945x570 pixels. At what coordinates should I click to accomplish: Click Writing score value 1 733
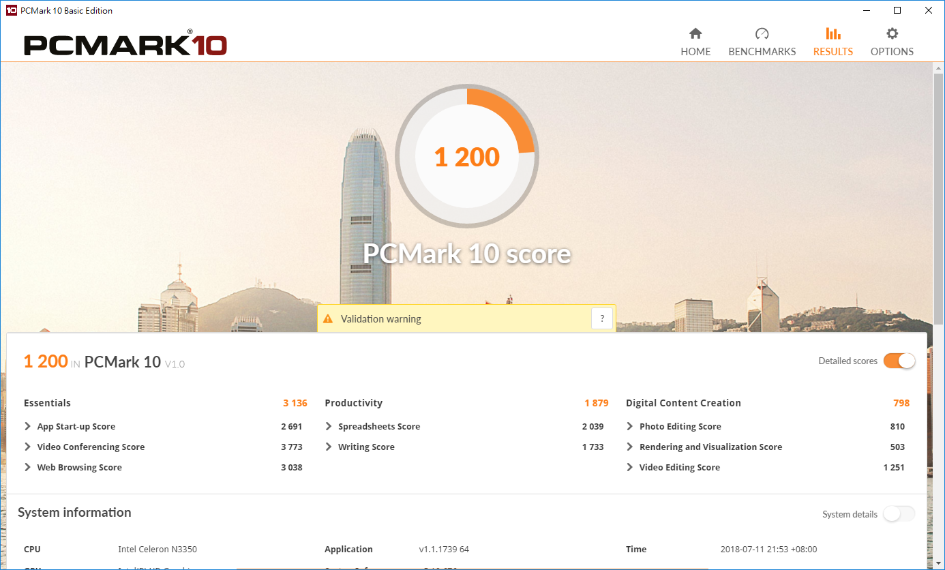[x=593, y=447]
